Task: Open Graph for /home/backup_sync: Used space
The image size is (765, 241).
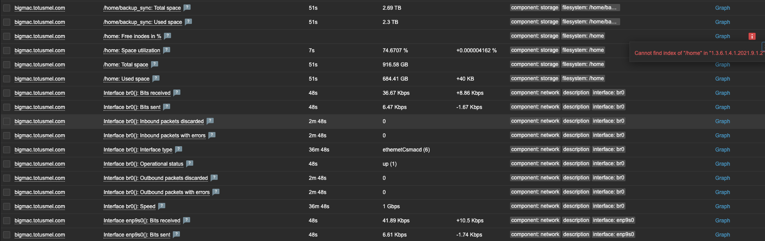Action: [722, 22]
